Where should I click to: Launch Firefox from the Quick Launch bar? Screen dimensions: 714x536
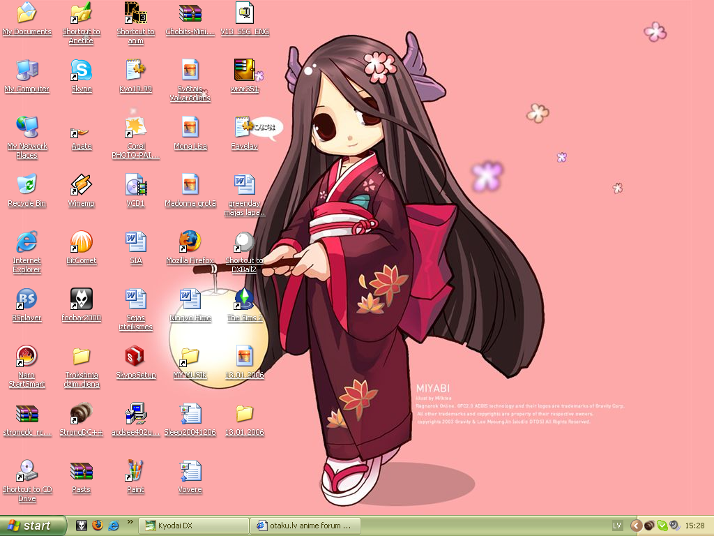click(x=98, y=526)
